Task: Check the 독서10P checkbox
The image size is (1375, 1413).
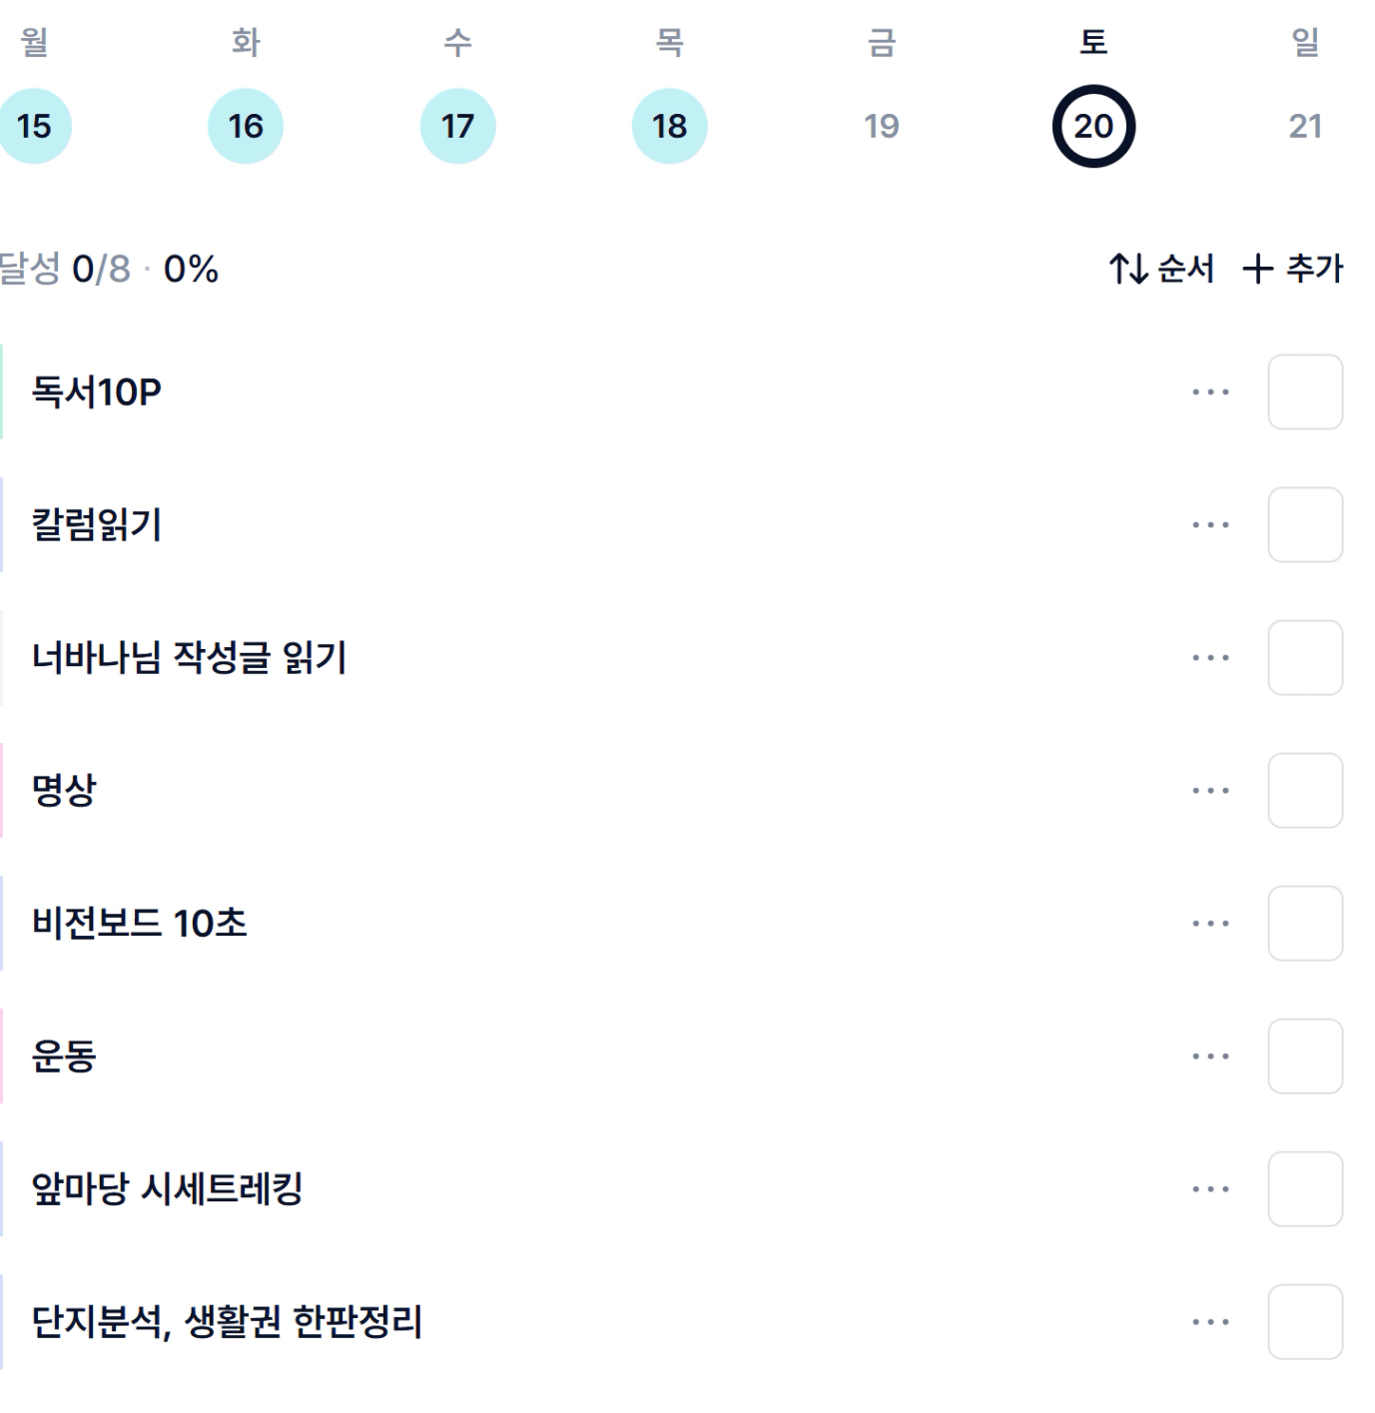Action: [x=1305, y=392]
